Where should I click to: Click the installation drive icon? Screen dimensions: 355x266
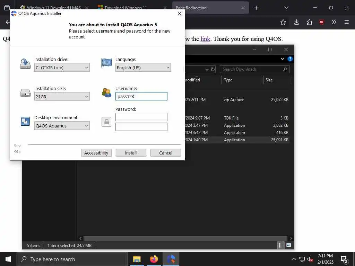[25, 64]
